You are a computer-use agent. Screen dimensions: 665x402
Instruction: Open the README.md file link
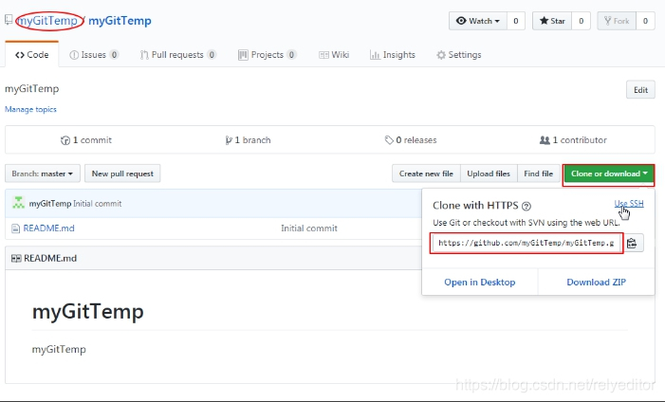click(48, 228)
